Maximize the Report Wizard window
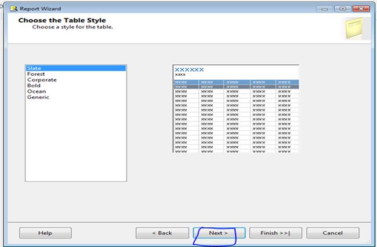The width and height of the screenshot is (377, 247). coord(343,9)
